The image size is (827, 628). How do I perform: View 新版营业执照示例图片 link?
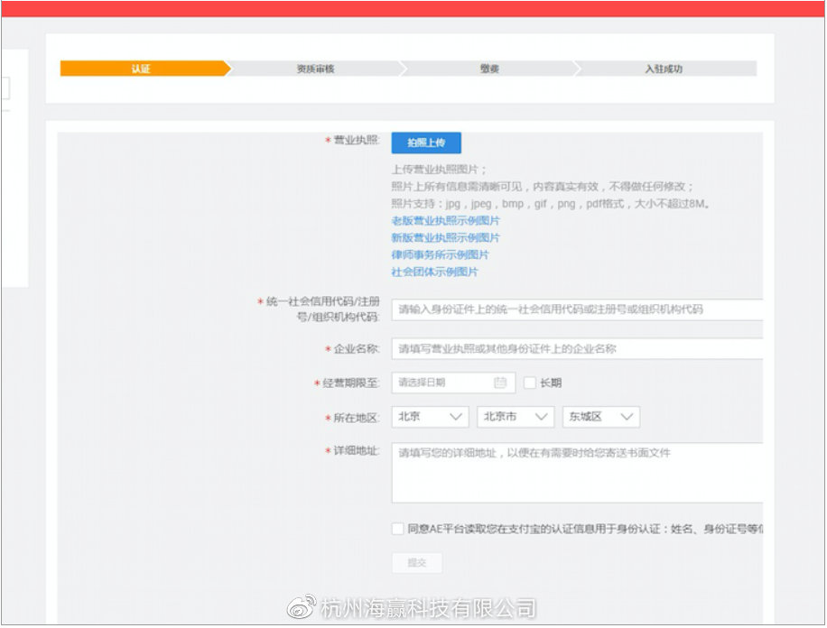tap(445, 238)
